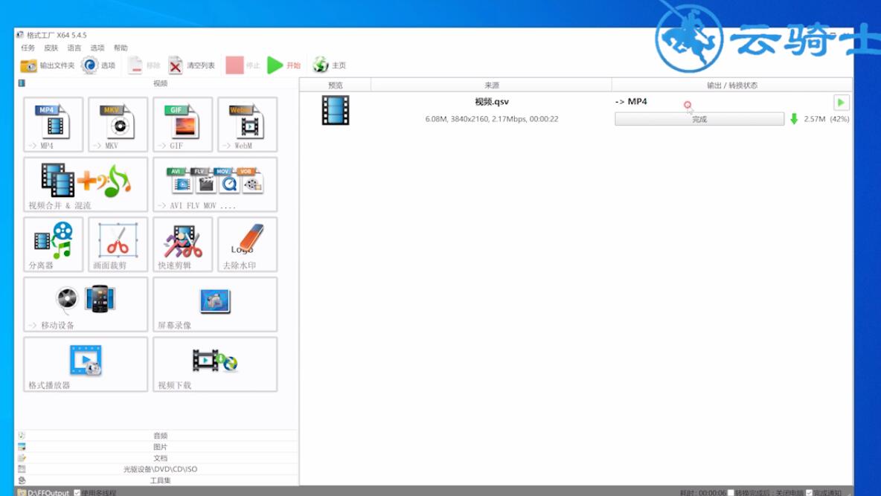The image size is (881, 496).
Task: Open the separator (分离器) tool
Action: (54, 245)
